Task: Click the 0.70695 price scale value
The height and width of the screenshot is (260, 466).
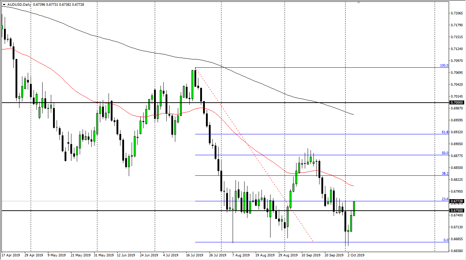Action: point(457,73)
